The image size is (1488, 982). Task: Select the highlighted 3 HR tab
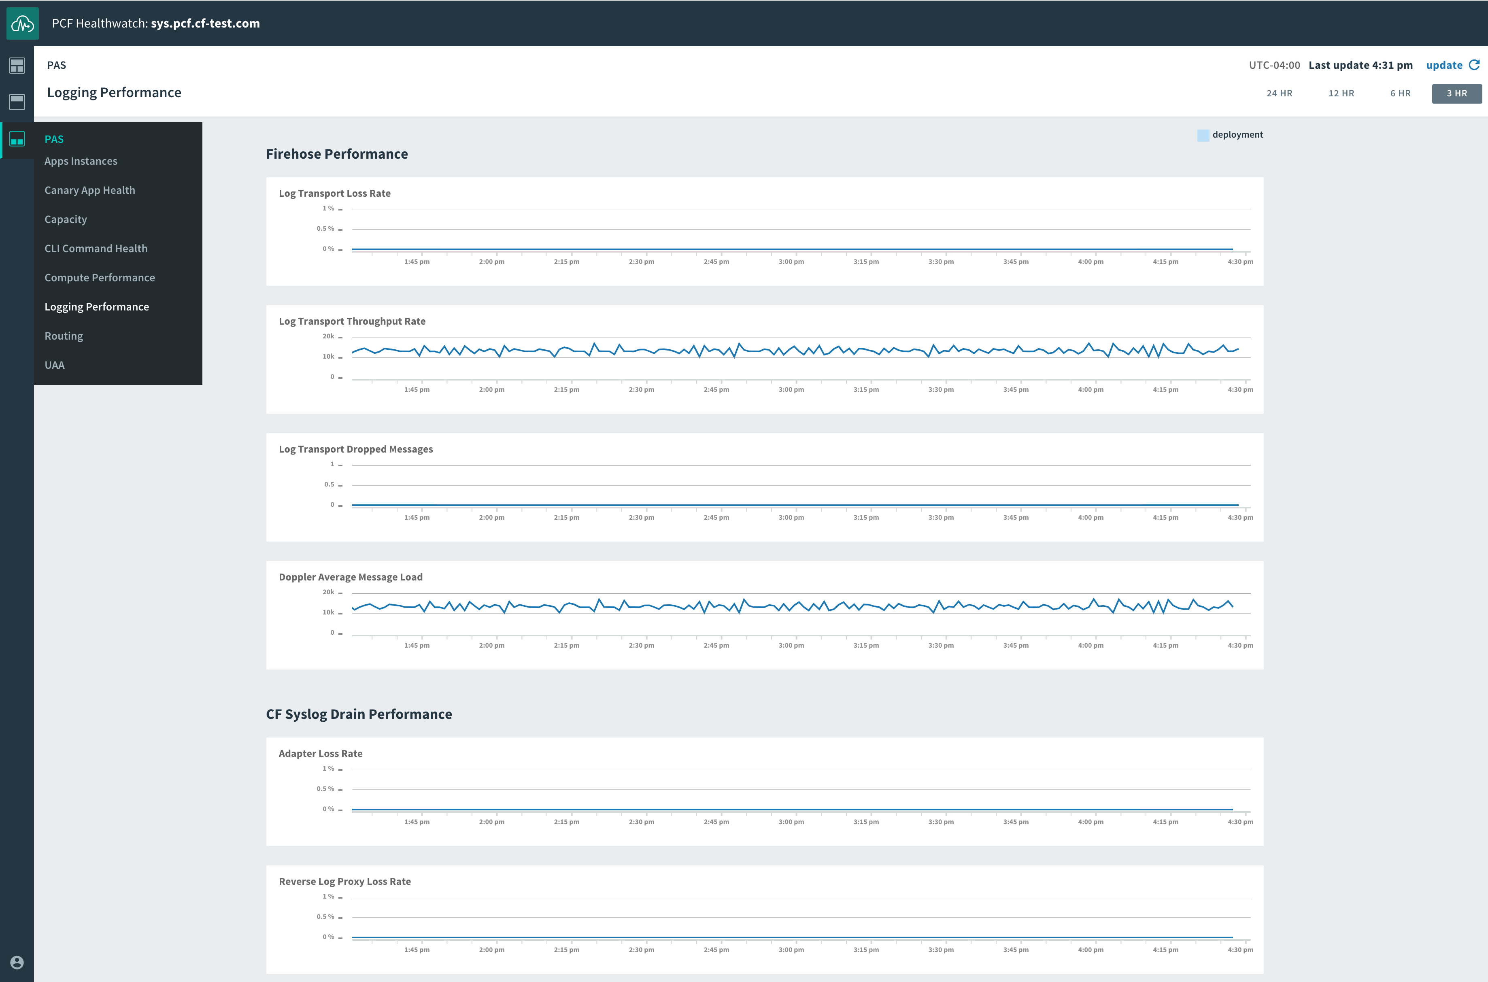1457,93
